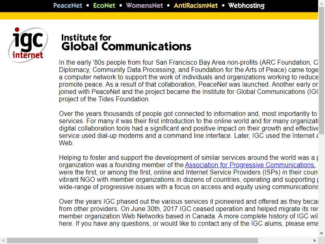Click the line starting 'Over the years thousands of people'
The image size is (325, 244).
188,114
